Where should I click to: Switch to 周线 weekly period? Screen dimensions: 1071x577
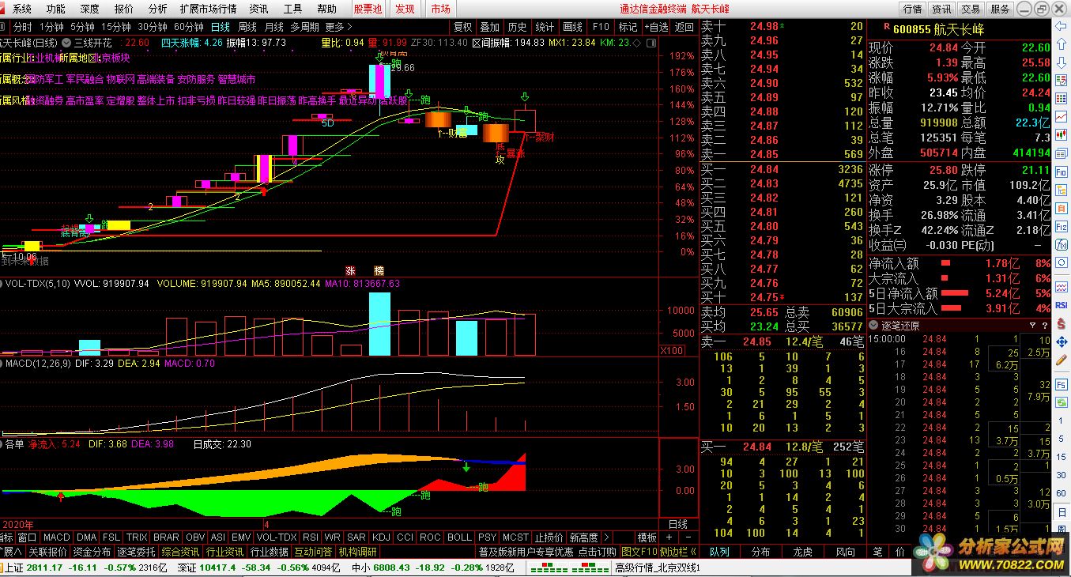tap(247, 26)
